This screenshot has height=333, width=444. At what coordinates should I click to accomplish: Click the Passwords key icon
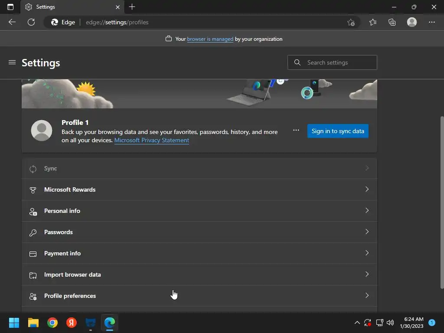[33, 233]
